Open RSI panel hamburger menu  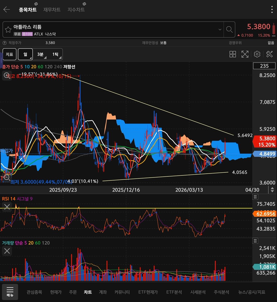(255, 197)
